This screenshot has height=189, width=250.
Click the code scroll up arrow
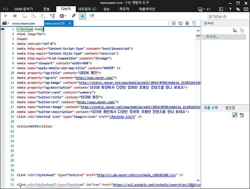tap(198, 31)
